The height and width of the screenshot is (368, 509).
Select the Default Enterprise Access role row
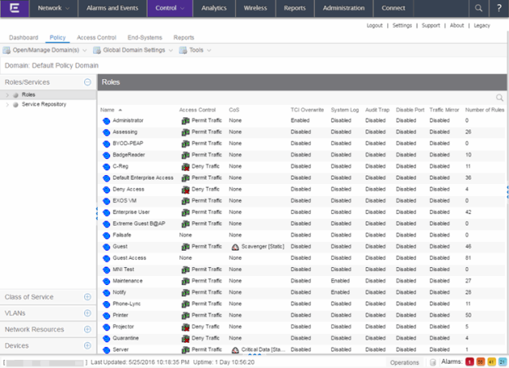pyautogui.click(x=302, y=177)
